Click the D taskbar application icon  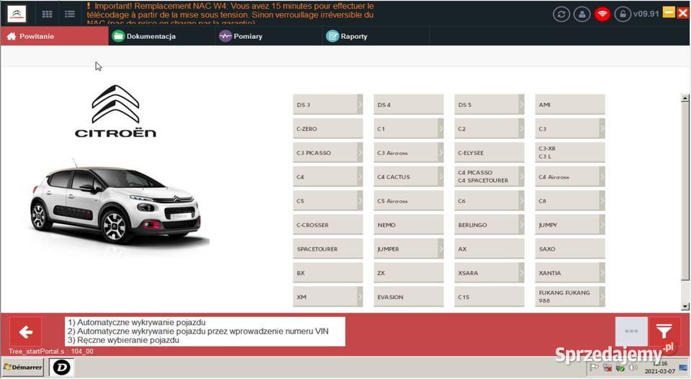tap(61, 367)
